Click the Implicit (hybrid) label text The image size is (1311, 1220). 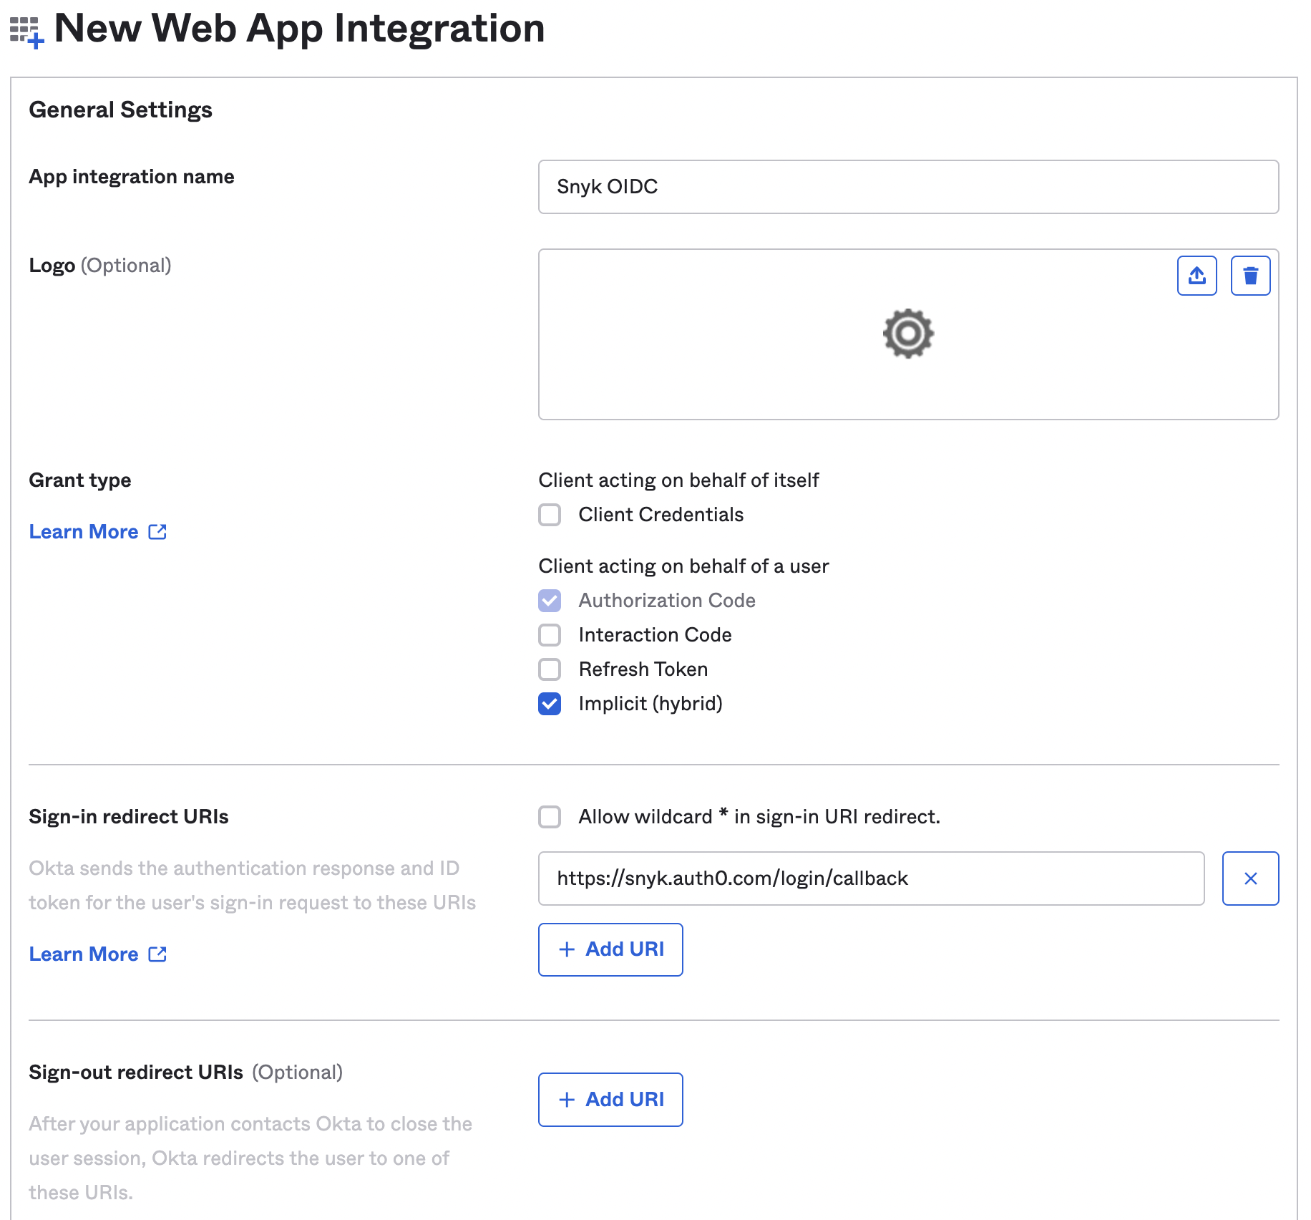[x=650, y=704]
